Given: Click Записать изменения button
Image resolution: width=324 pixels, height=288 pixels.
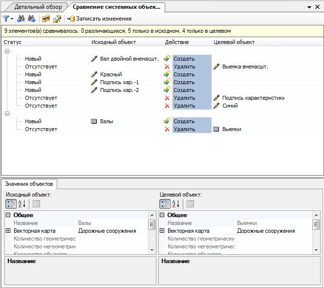Looking at the screenshot, I should coord(99,19).
